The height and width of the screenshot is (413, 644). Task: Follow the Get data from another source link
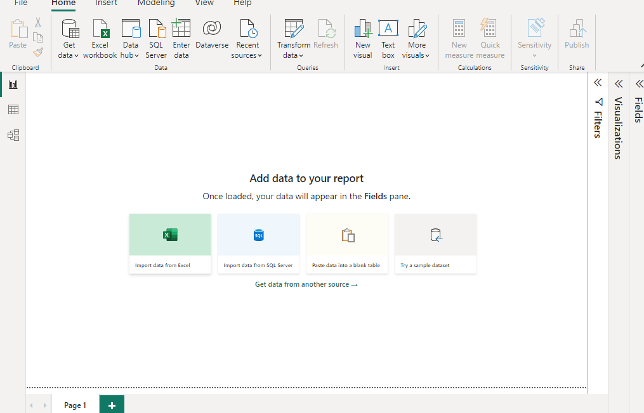tap(306, 284)
